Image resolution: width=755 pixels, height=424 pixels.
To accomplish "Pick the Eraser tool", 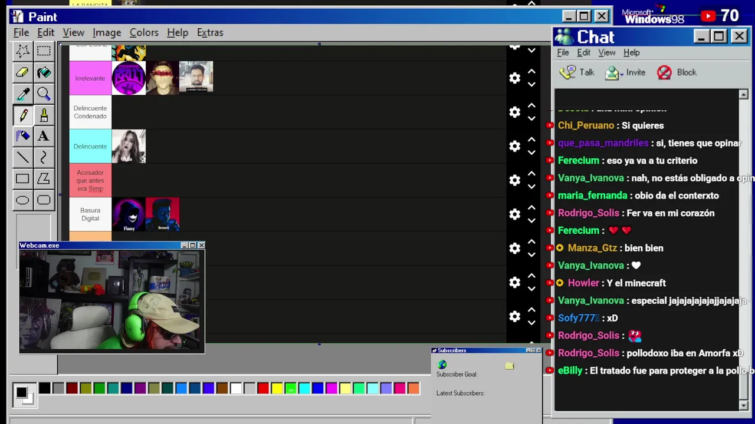I will [22, 72].
